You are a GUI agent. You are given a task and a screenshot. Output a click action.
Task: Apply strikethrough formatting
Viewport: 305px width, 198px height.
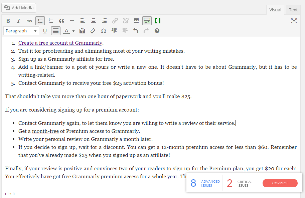pyautogui.click(x=29, y=20)
